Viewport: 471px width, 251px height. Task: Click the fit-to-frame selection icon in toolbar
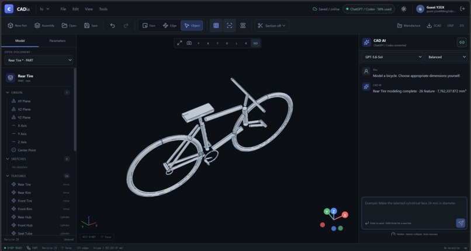click(230, 26)
